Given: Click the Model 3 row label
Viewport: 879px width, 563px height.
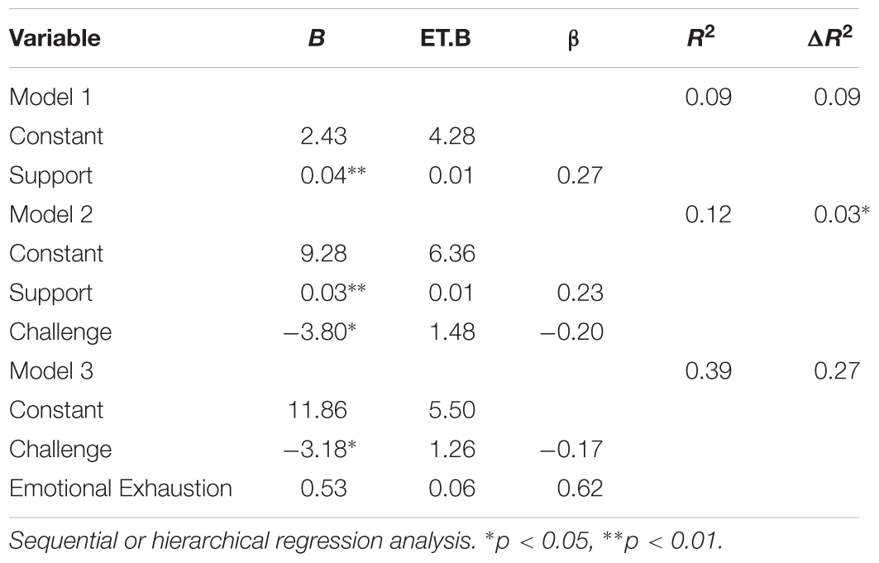Looking at the screenshot, I should pos(51,371).
